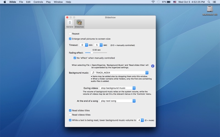
Task: Uncheck Read slides titles
Action: 70,110
